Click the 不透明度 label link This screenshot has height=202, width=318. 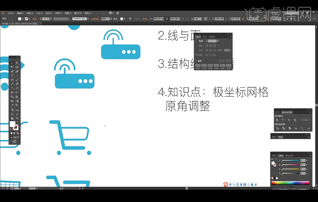tap(95, 19)
